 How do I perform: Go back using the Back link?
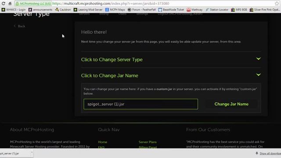(x=19, y=26)
